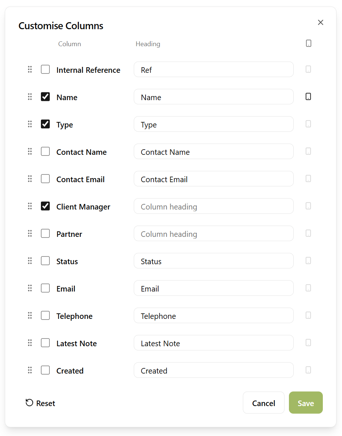Click the drag handle for Client Manager row
342x436 pixels.
pyautogui.click(x=30, y=206)
